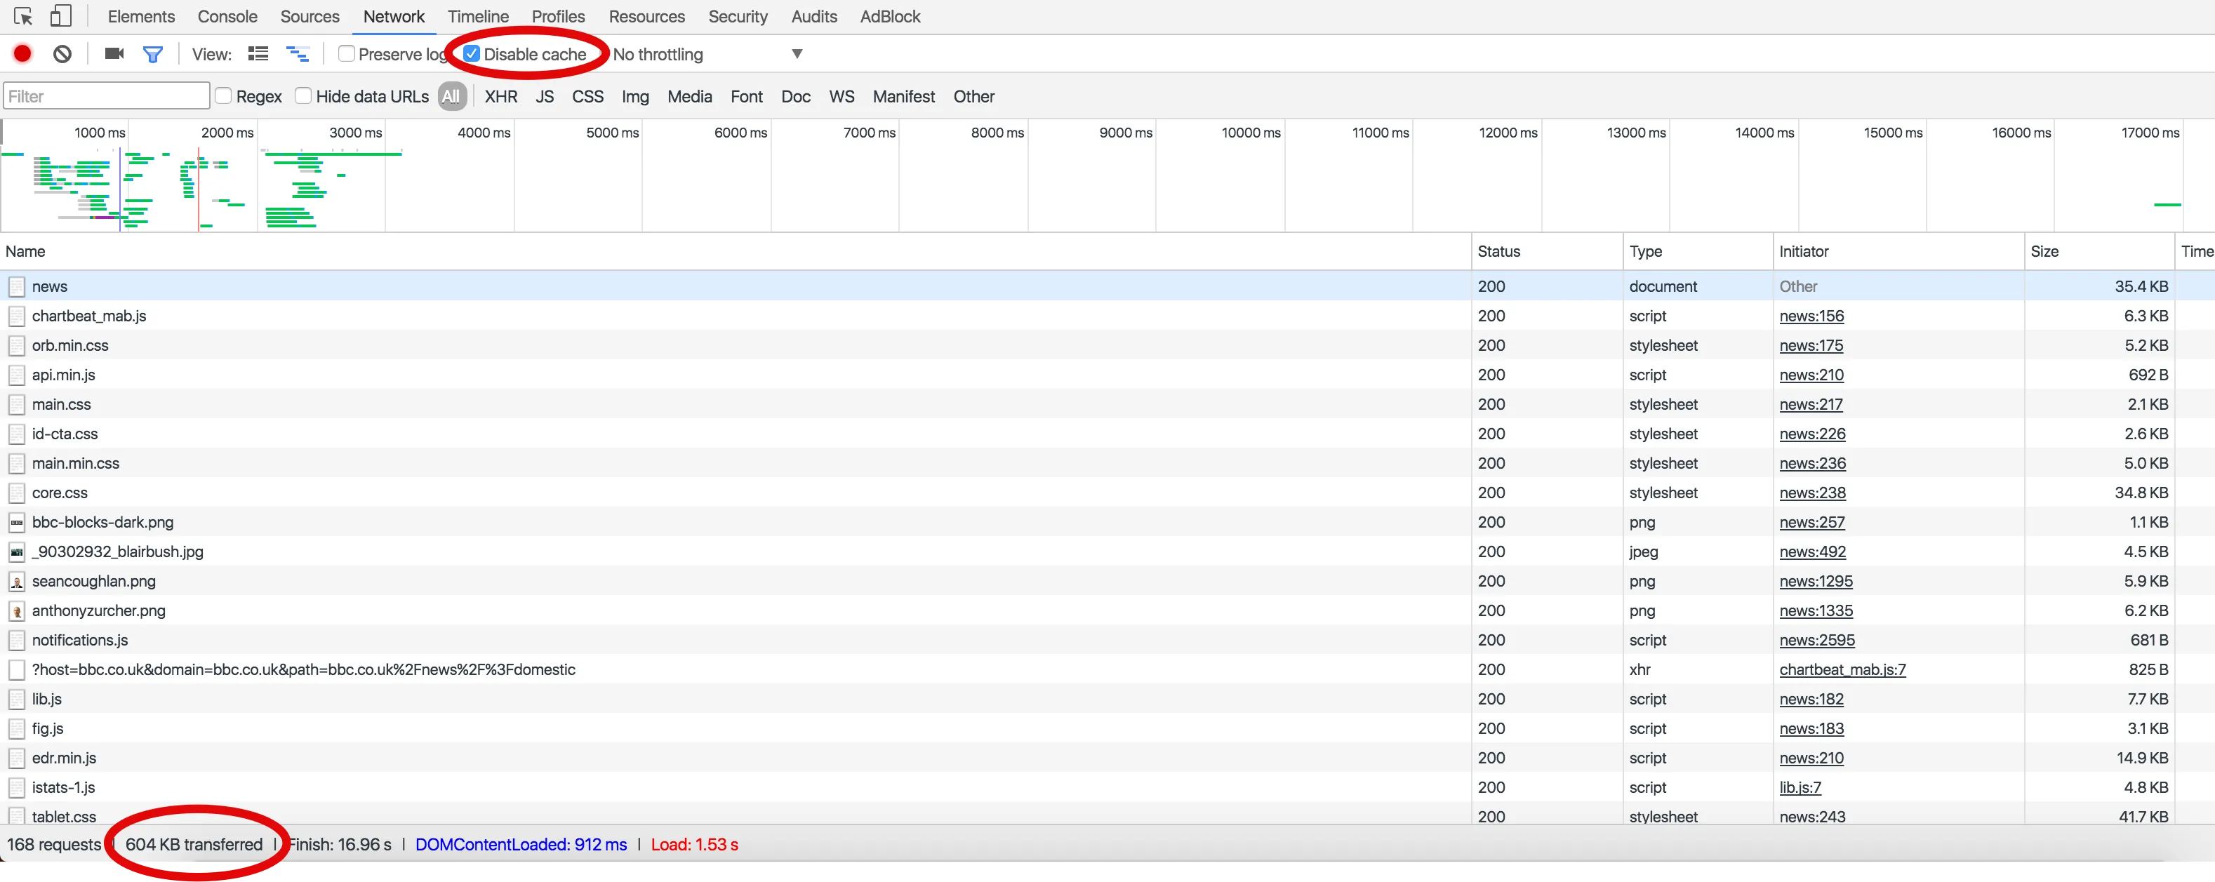Switch to the Console tab
This screenshot has height=882, width=2215.
[227, 16]
